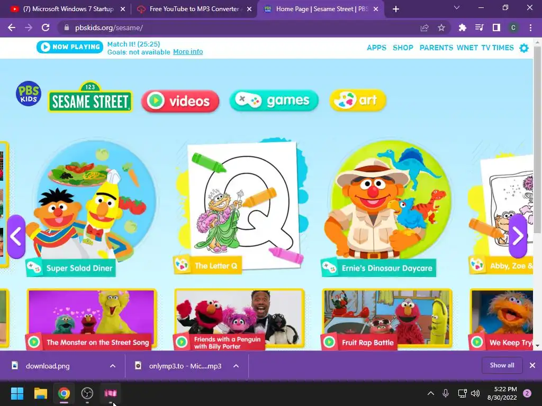
Task: Close the Sesame Street home page tab
Action: [x=376, y=10]
